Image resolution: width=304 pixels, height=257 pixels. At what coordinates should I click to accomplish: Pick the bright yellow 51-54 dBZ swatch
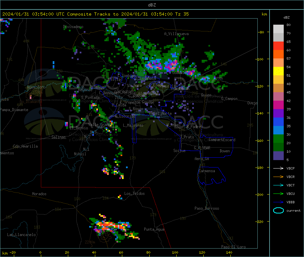click(278, 71)
